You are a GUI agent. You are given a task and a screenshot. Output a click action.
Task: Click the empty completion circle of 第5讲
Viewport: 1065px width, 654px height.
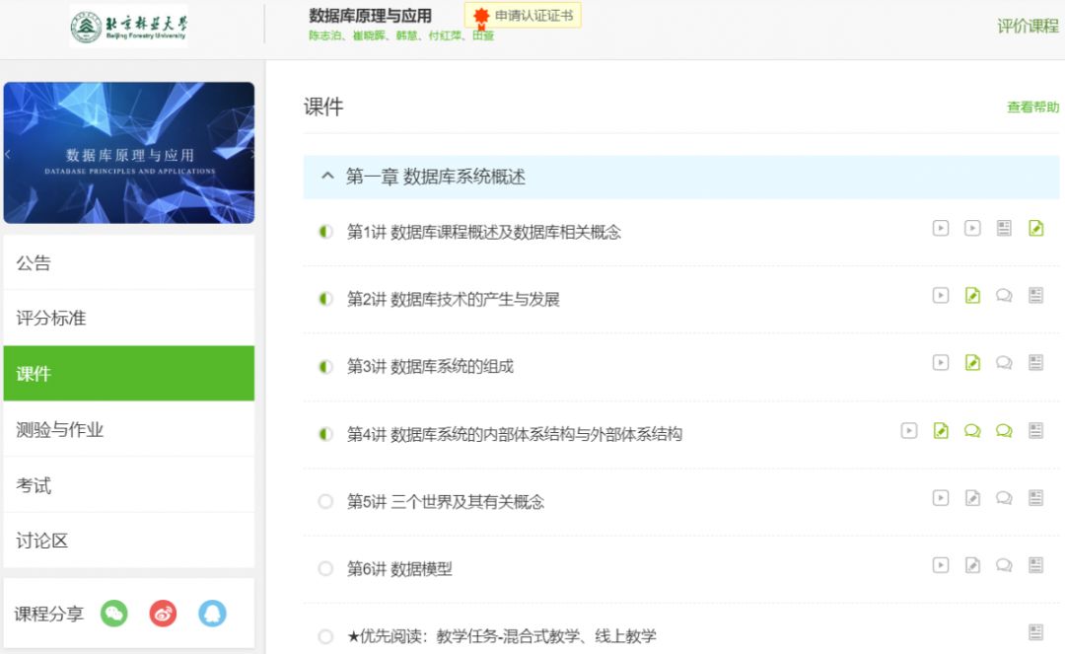click(325, 501)
